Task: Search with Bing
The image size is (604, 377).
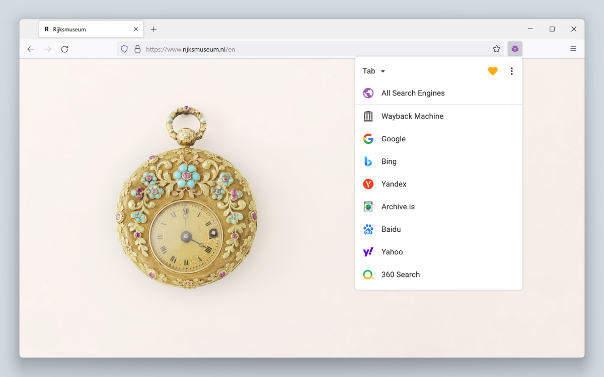Action: point(438,161)
